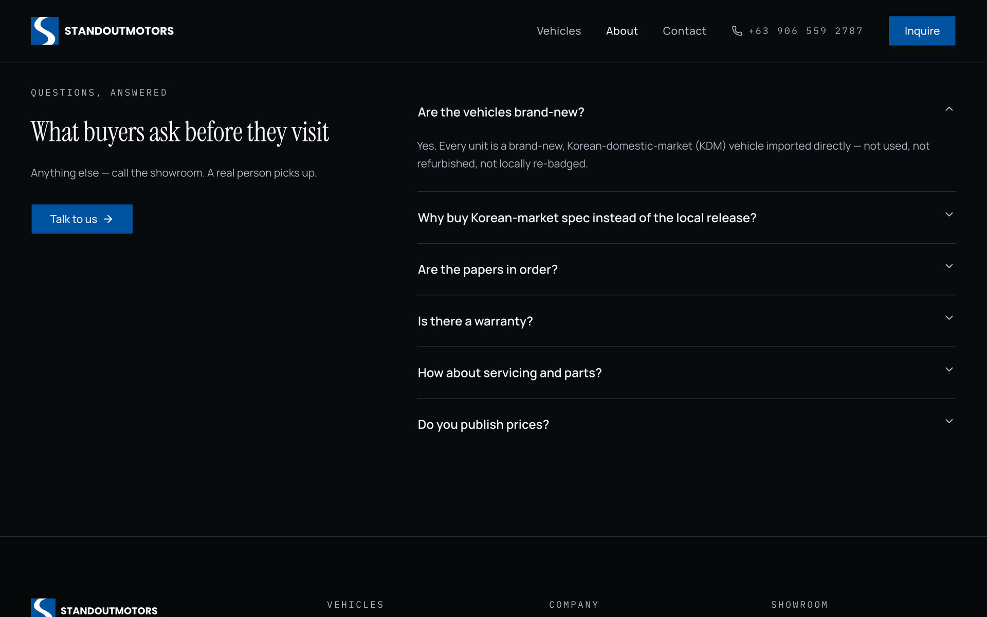This screenshot has height=617, width=987.
Task: Expand the servicing and parts chevron
Action: tap(949, 369)
